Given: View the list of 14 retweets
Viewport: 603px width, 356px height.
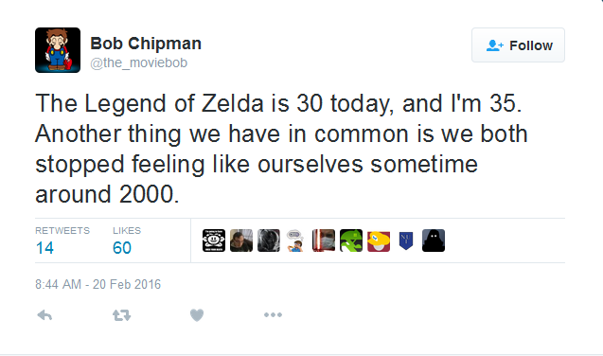Looking at the screenshot, I should [62, 240].
